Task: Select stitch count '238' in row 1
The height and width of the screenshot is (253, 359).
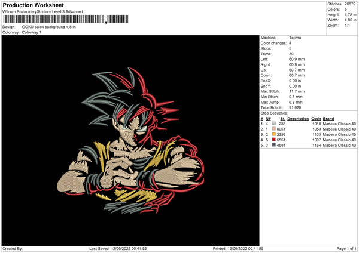Action: coord(282,124)
